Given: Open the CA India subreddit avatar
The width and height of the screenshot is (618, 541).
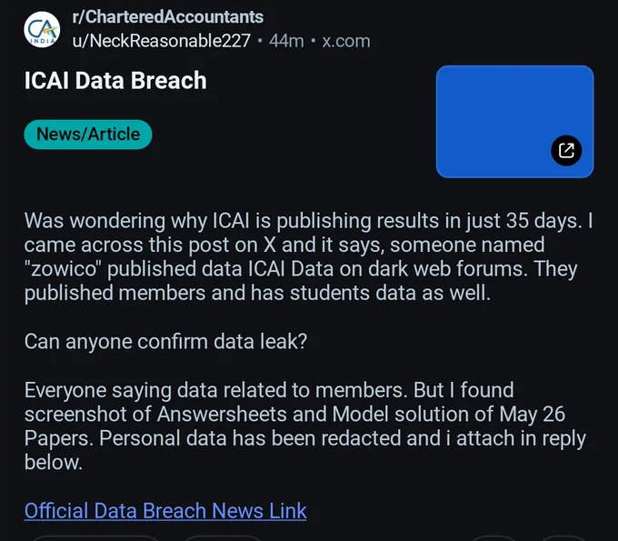Looking at the screenshot, I should (x=42, y=29).
